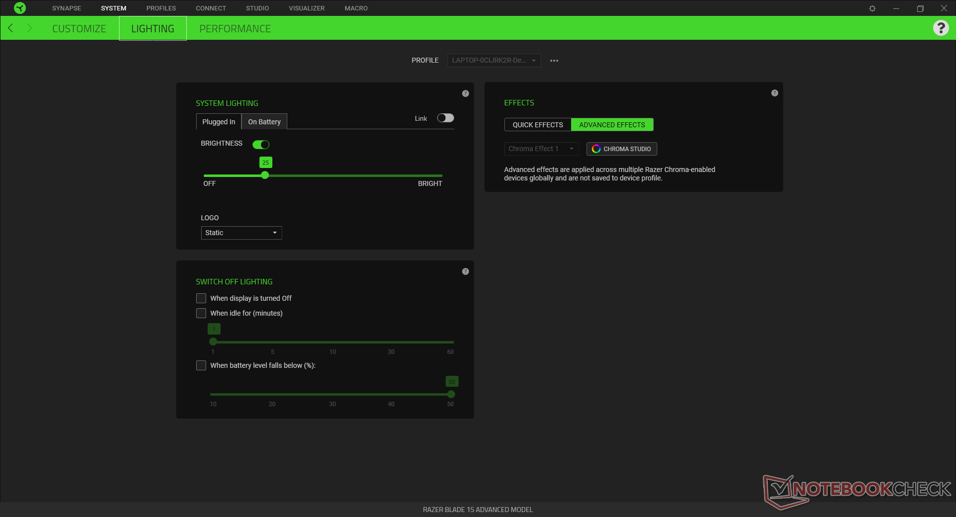Screen dimensions: 956x517
Task: Go forward with the right arrow
Action: click(29, 28)
